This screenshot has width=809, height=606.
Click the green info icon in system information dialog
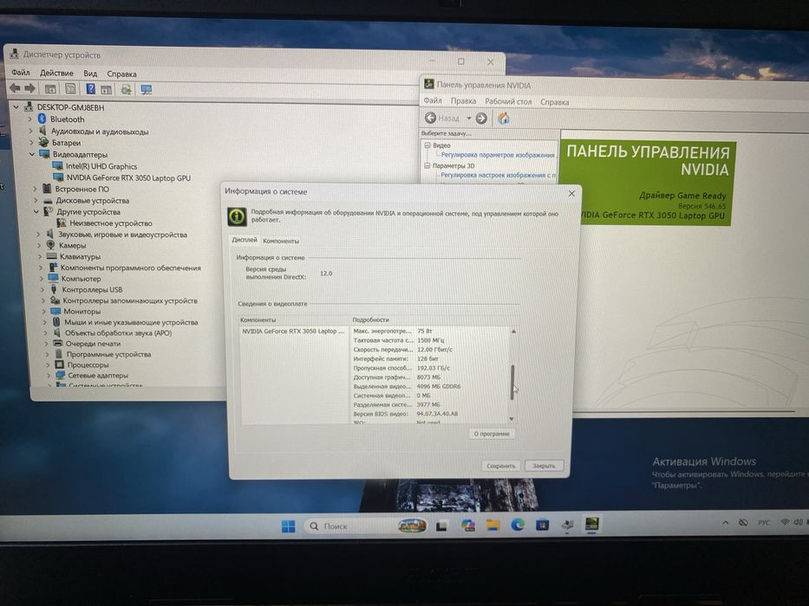click(238, 216)
